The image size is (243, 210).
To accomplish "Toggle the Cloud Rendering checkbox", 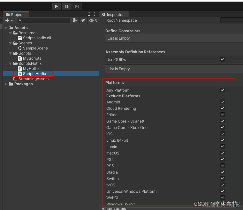I will [x=223, y=108].
